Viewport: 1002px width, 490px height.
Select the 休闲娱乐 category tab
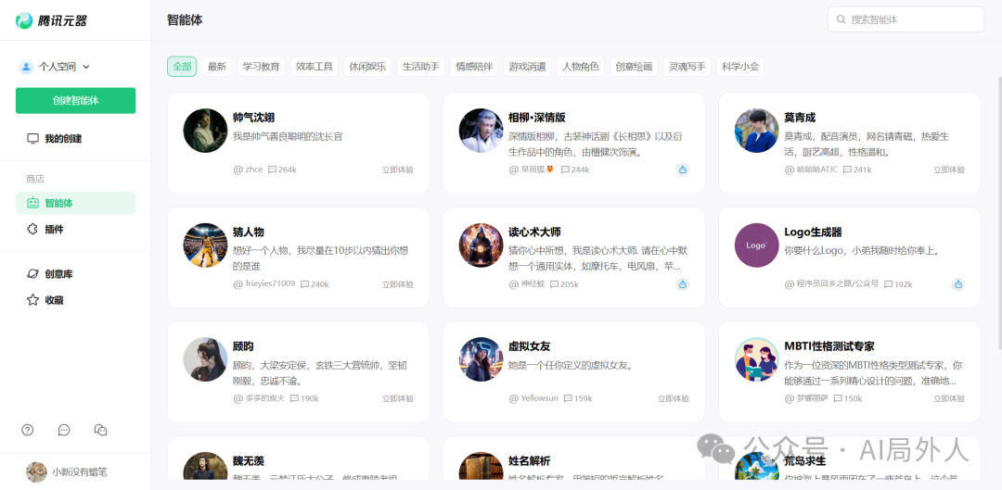367,67
